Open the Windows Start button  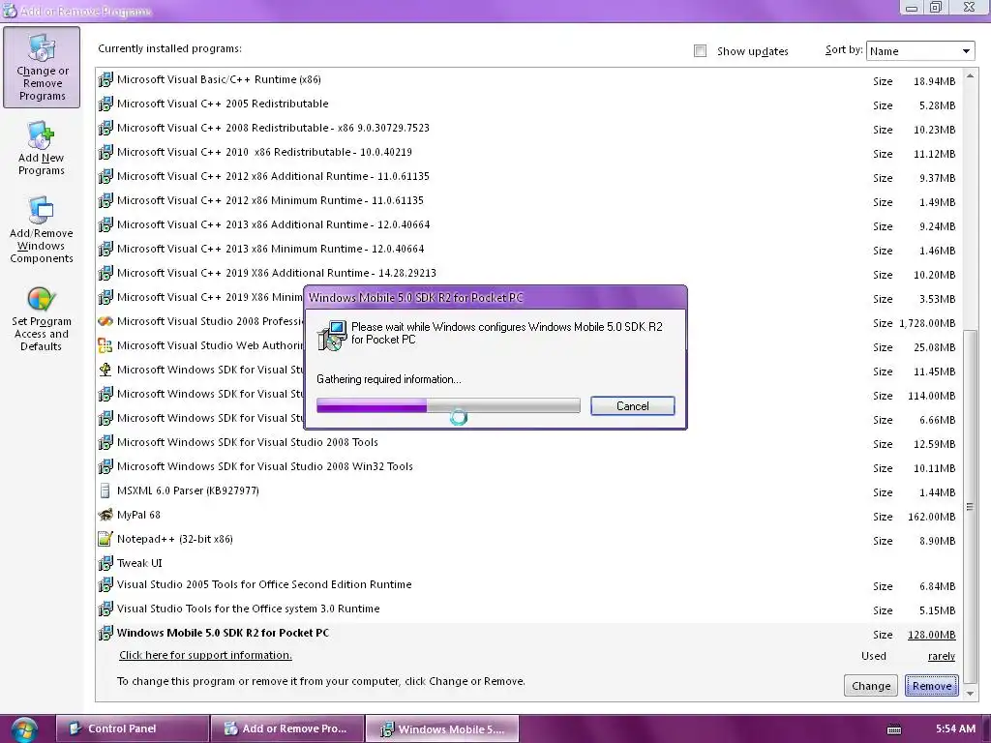tap(23, 729)
